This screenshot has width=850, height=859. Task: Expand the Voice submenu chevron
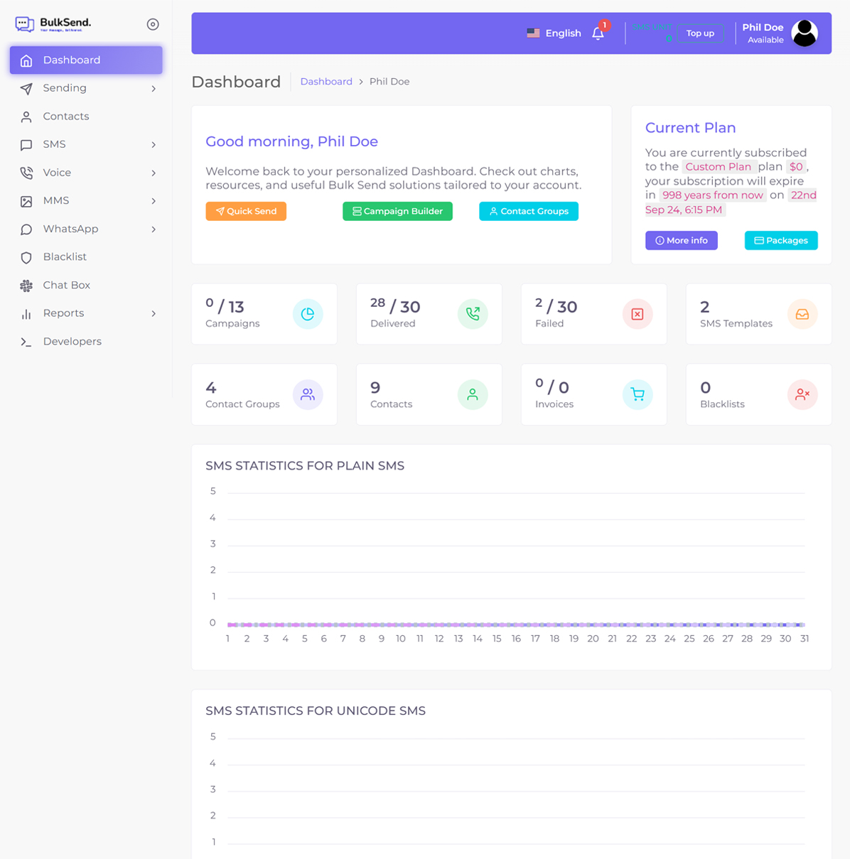(153, 173)
